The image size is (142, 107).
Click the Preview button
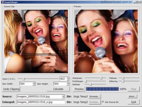(x=79, y=89)
